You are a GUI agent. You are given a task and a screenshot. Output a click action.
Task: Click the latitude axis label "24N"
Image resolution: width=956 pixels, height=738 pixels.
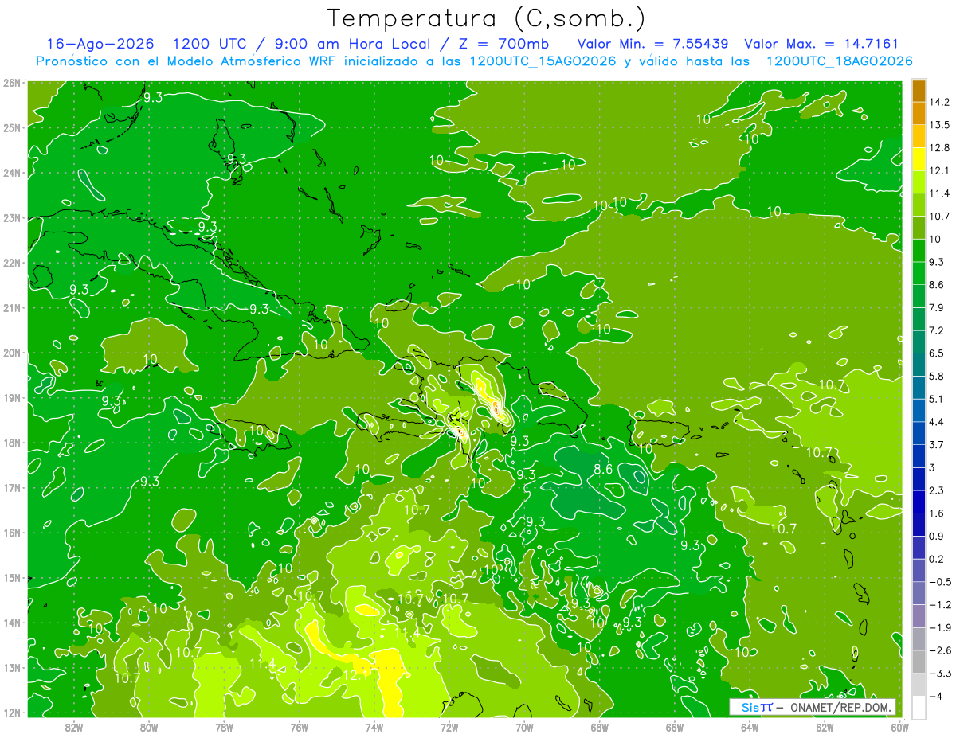[12, 173]
